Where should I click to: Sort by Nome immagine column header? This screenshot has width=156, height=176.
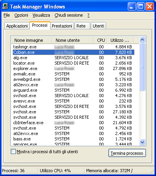pos(32,40)
